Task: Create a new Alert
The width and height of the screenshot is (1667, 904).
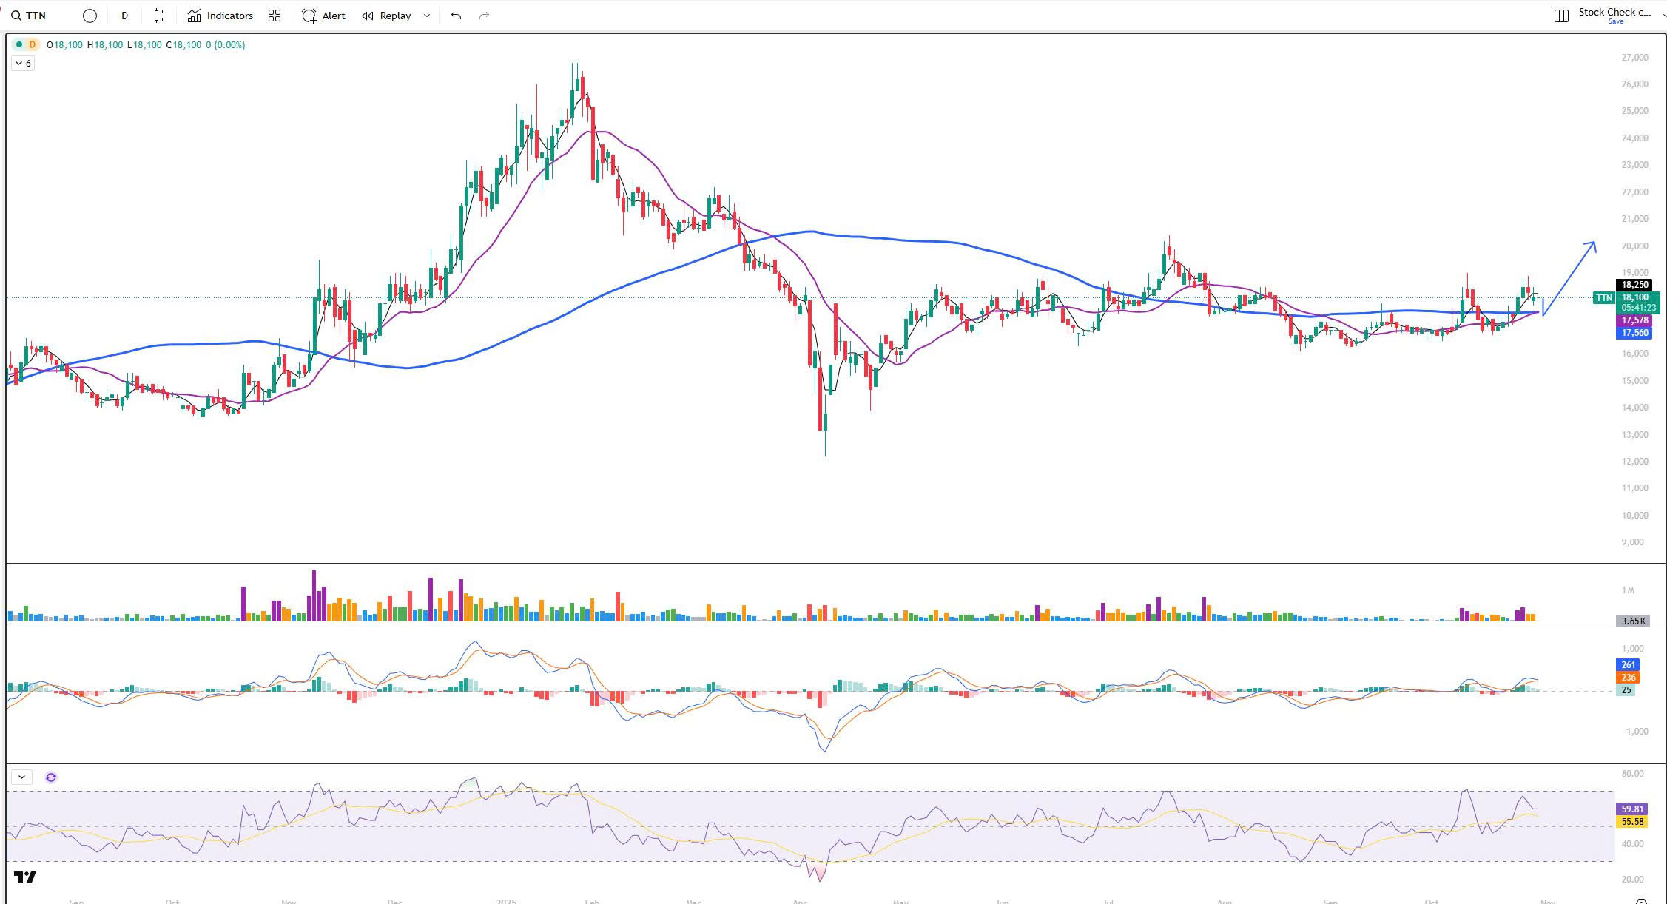Action: click(324, 16)
